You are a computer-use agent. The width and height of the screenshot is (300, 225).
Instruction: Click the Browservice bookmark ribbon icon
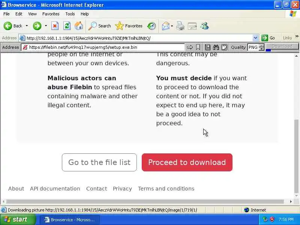(198, 47)
